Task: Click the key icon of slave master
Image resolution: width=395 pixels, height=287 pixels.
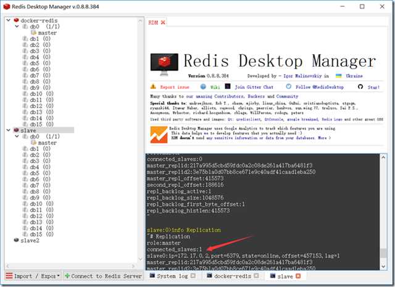Action: coord(34,142)
